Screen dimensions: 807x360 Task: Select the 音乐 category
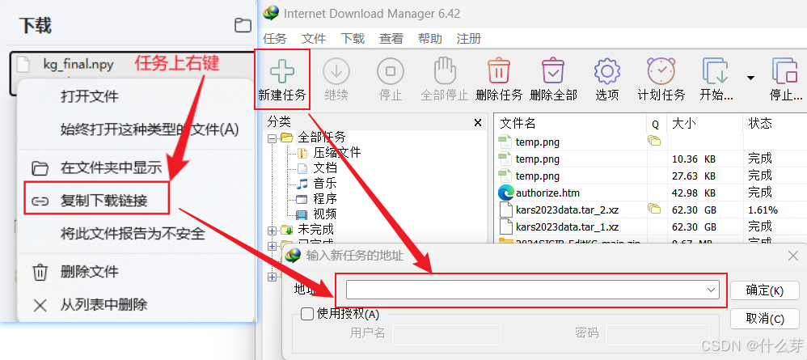pyautogui.click(x=325, y=184)
